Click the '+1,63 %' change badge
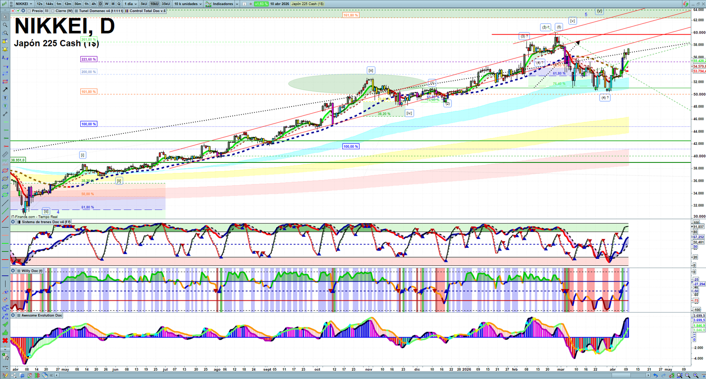 pyautogui.click(x=261, y=4)
